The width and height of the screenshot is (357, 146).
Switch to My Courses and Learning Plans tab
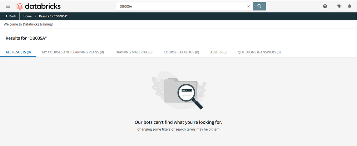[73, 52]
